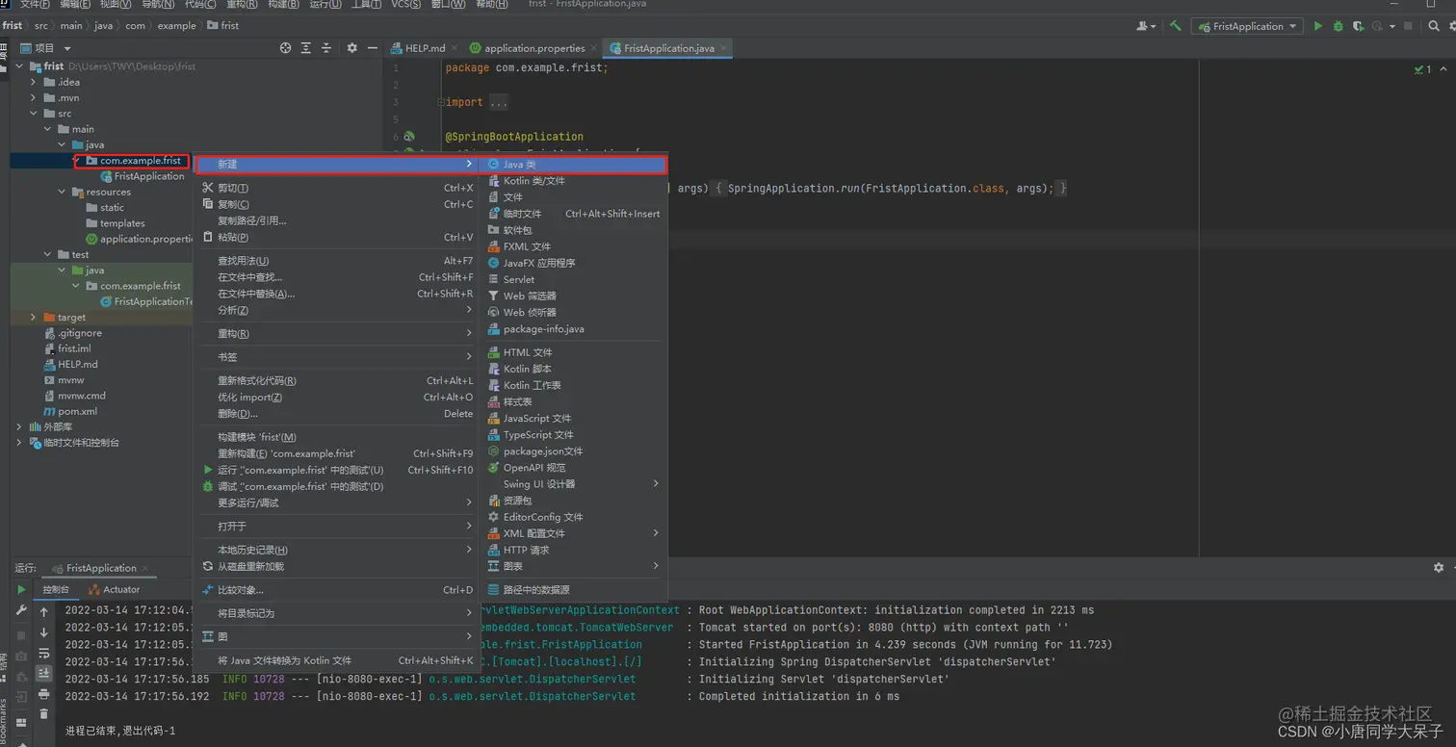Open run configuration wrench icon in Run panel
The height and width of the screenshot is (747, 1456).
pyautogui.click(x=21, y=611)
